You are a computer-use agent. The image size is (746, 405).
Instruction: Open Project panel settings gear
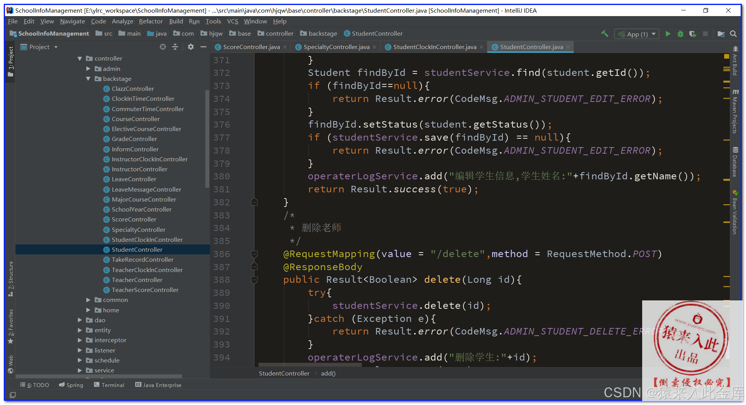tap(191, 47)
